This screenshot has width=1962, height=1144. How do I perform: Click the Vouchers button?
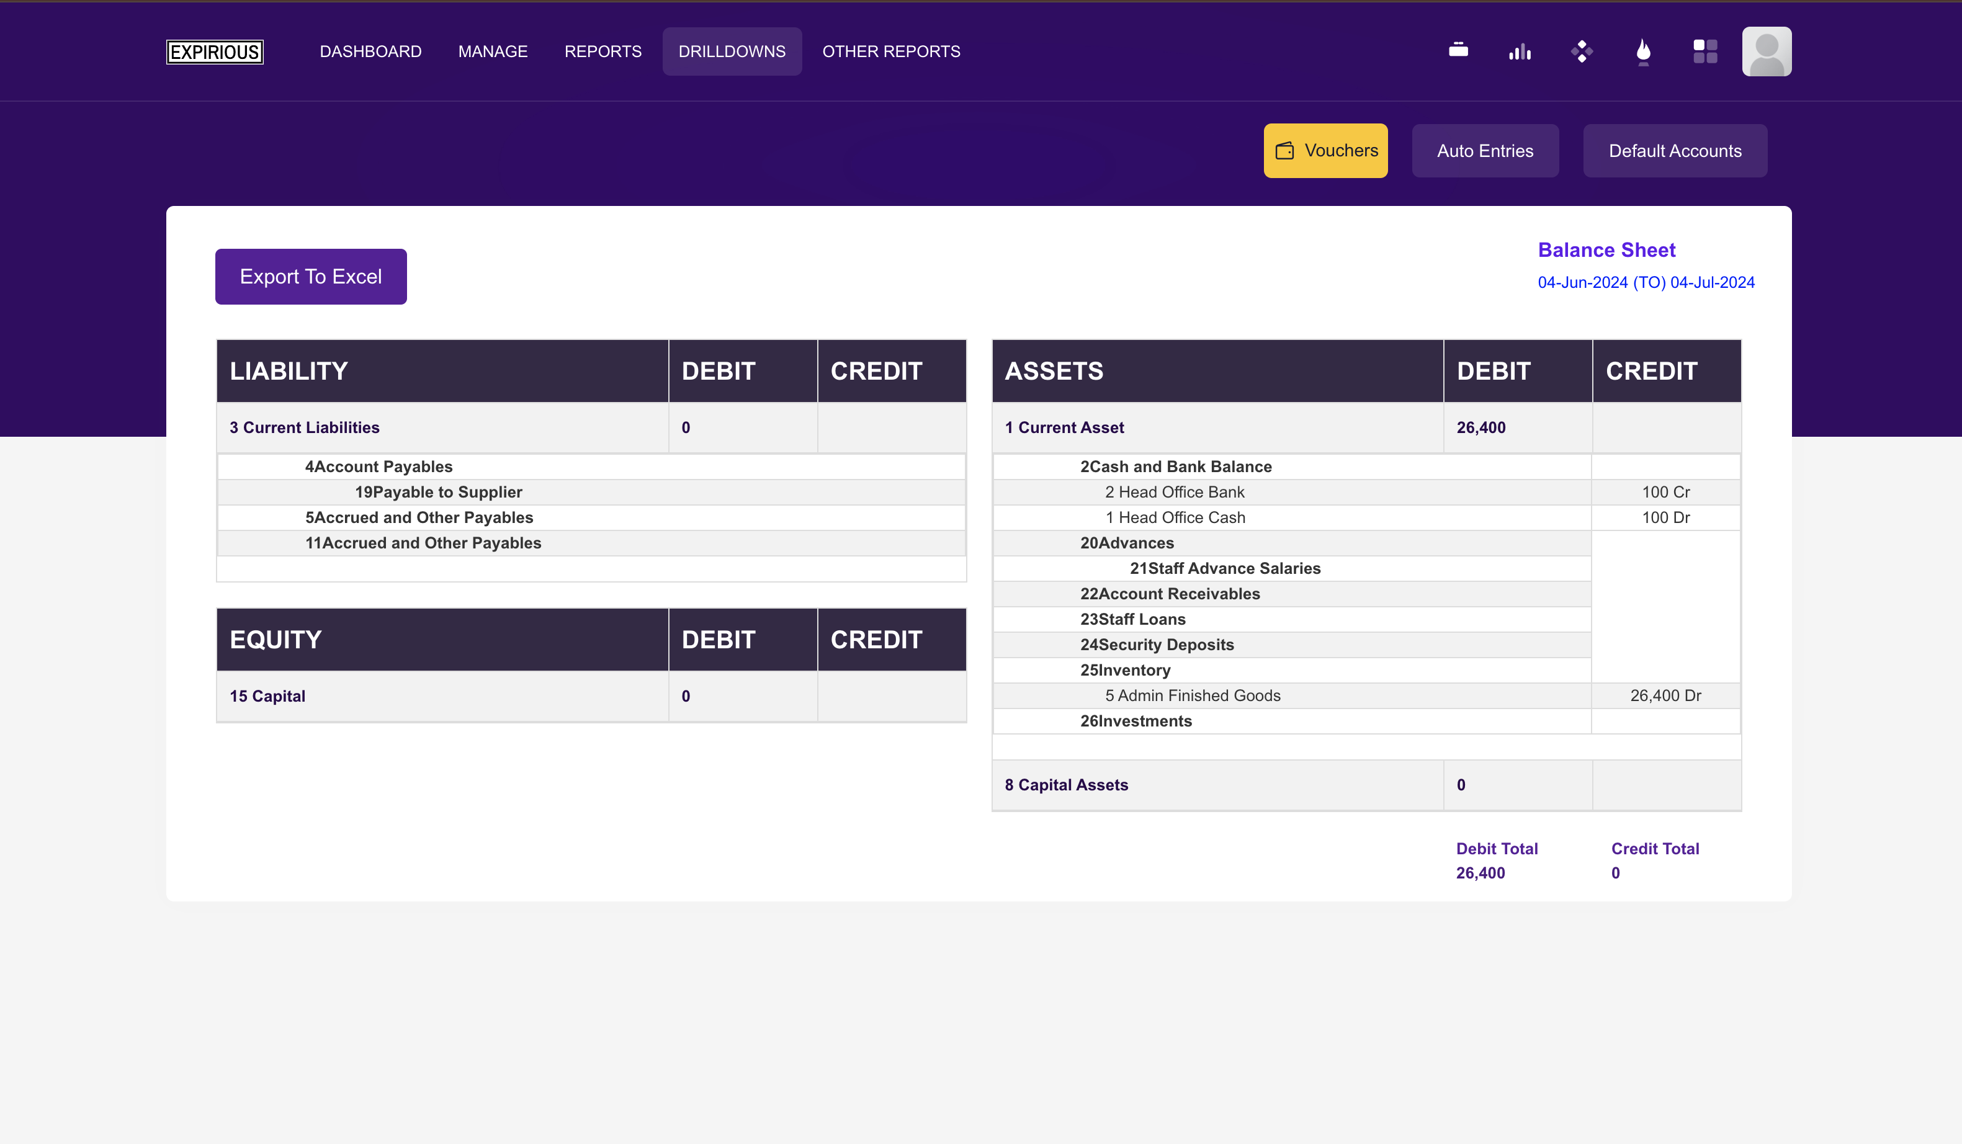click(x=1325, y=151)
